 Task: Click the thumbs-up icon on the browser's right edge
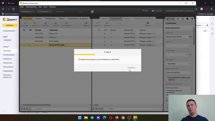coord(212,34)
